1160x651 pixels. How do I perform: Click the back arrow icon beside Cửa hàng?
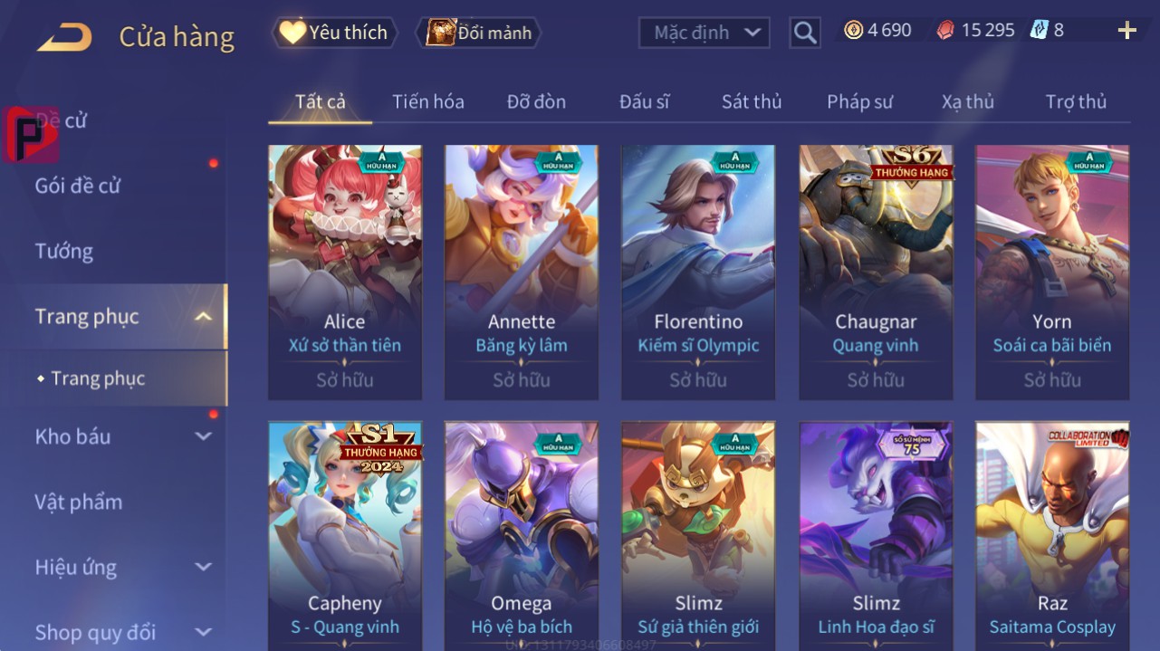point(64,37)
